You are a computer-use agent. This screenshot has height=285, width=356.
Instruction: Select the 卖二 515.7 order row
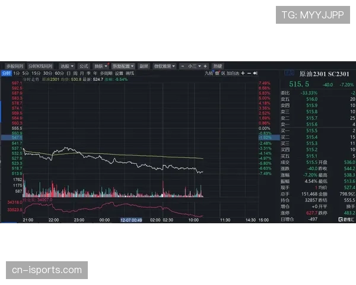317,118
